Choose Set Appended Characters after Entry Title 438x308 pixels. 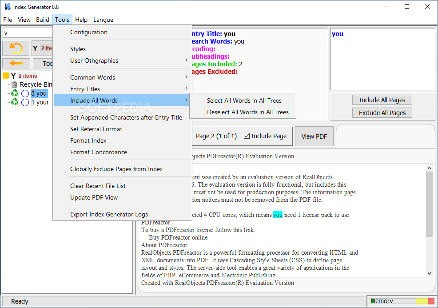point(122,117)
